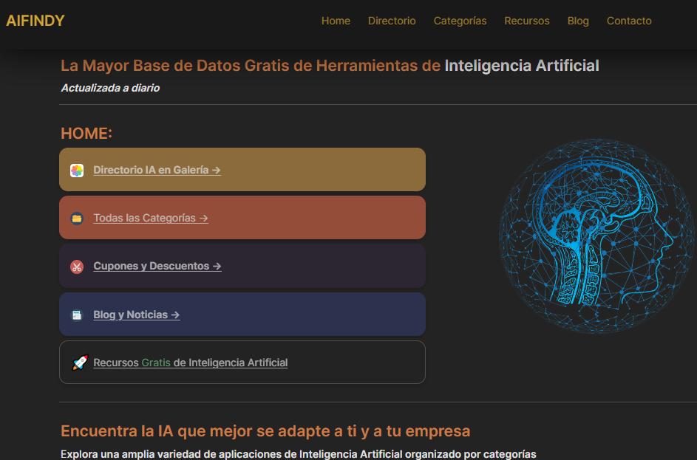Click the colorful flower gallery icon

(77, 170)
